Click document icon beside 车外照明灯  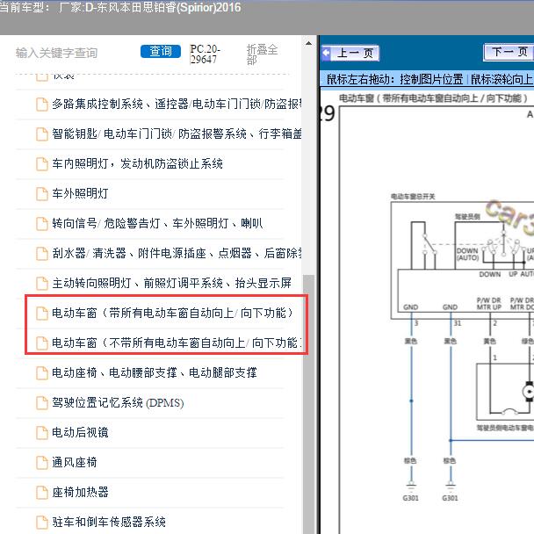coord(42,194)
